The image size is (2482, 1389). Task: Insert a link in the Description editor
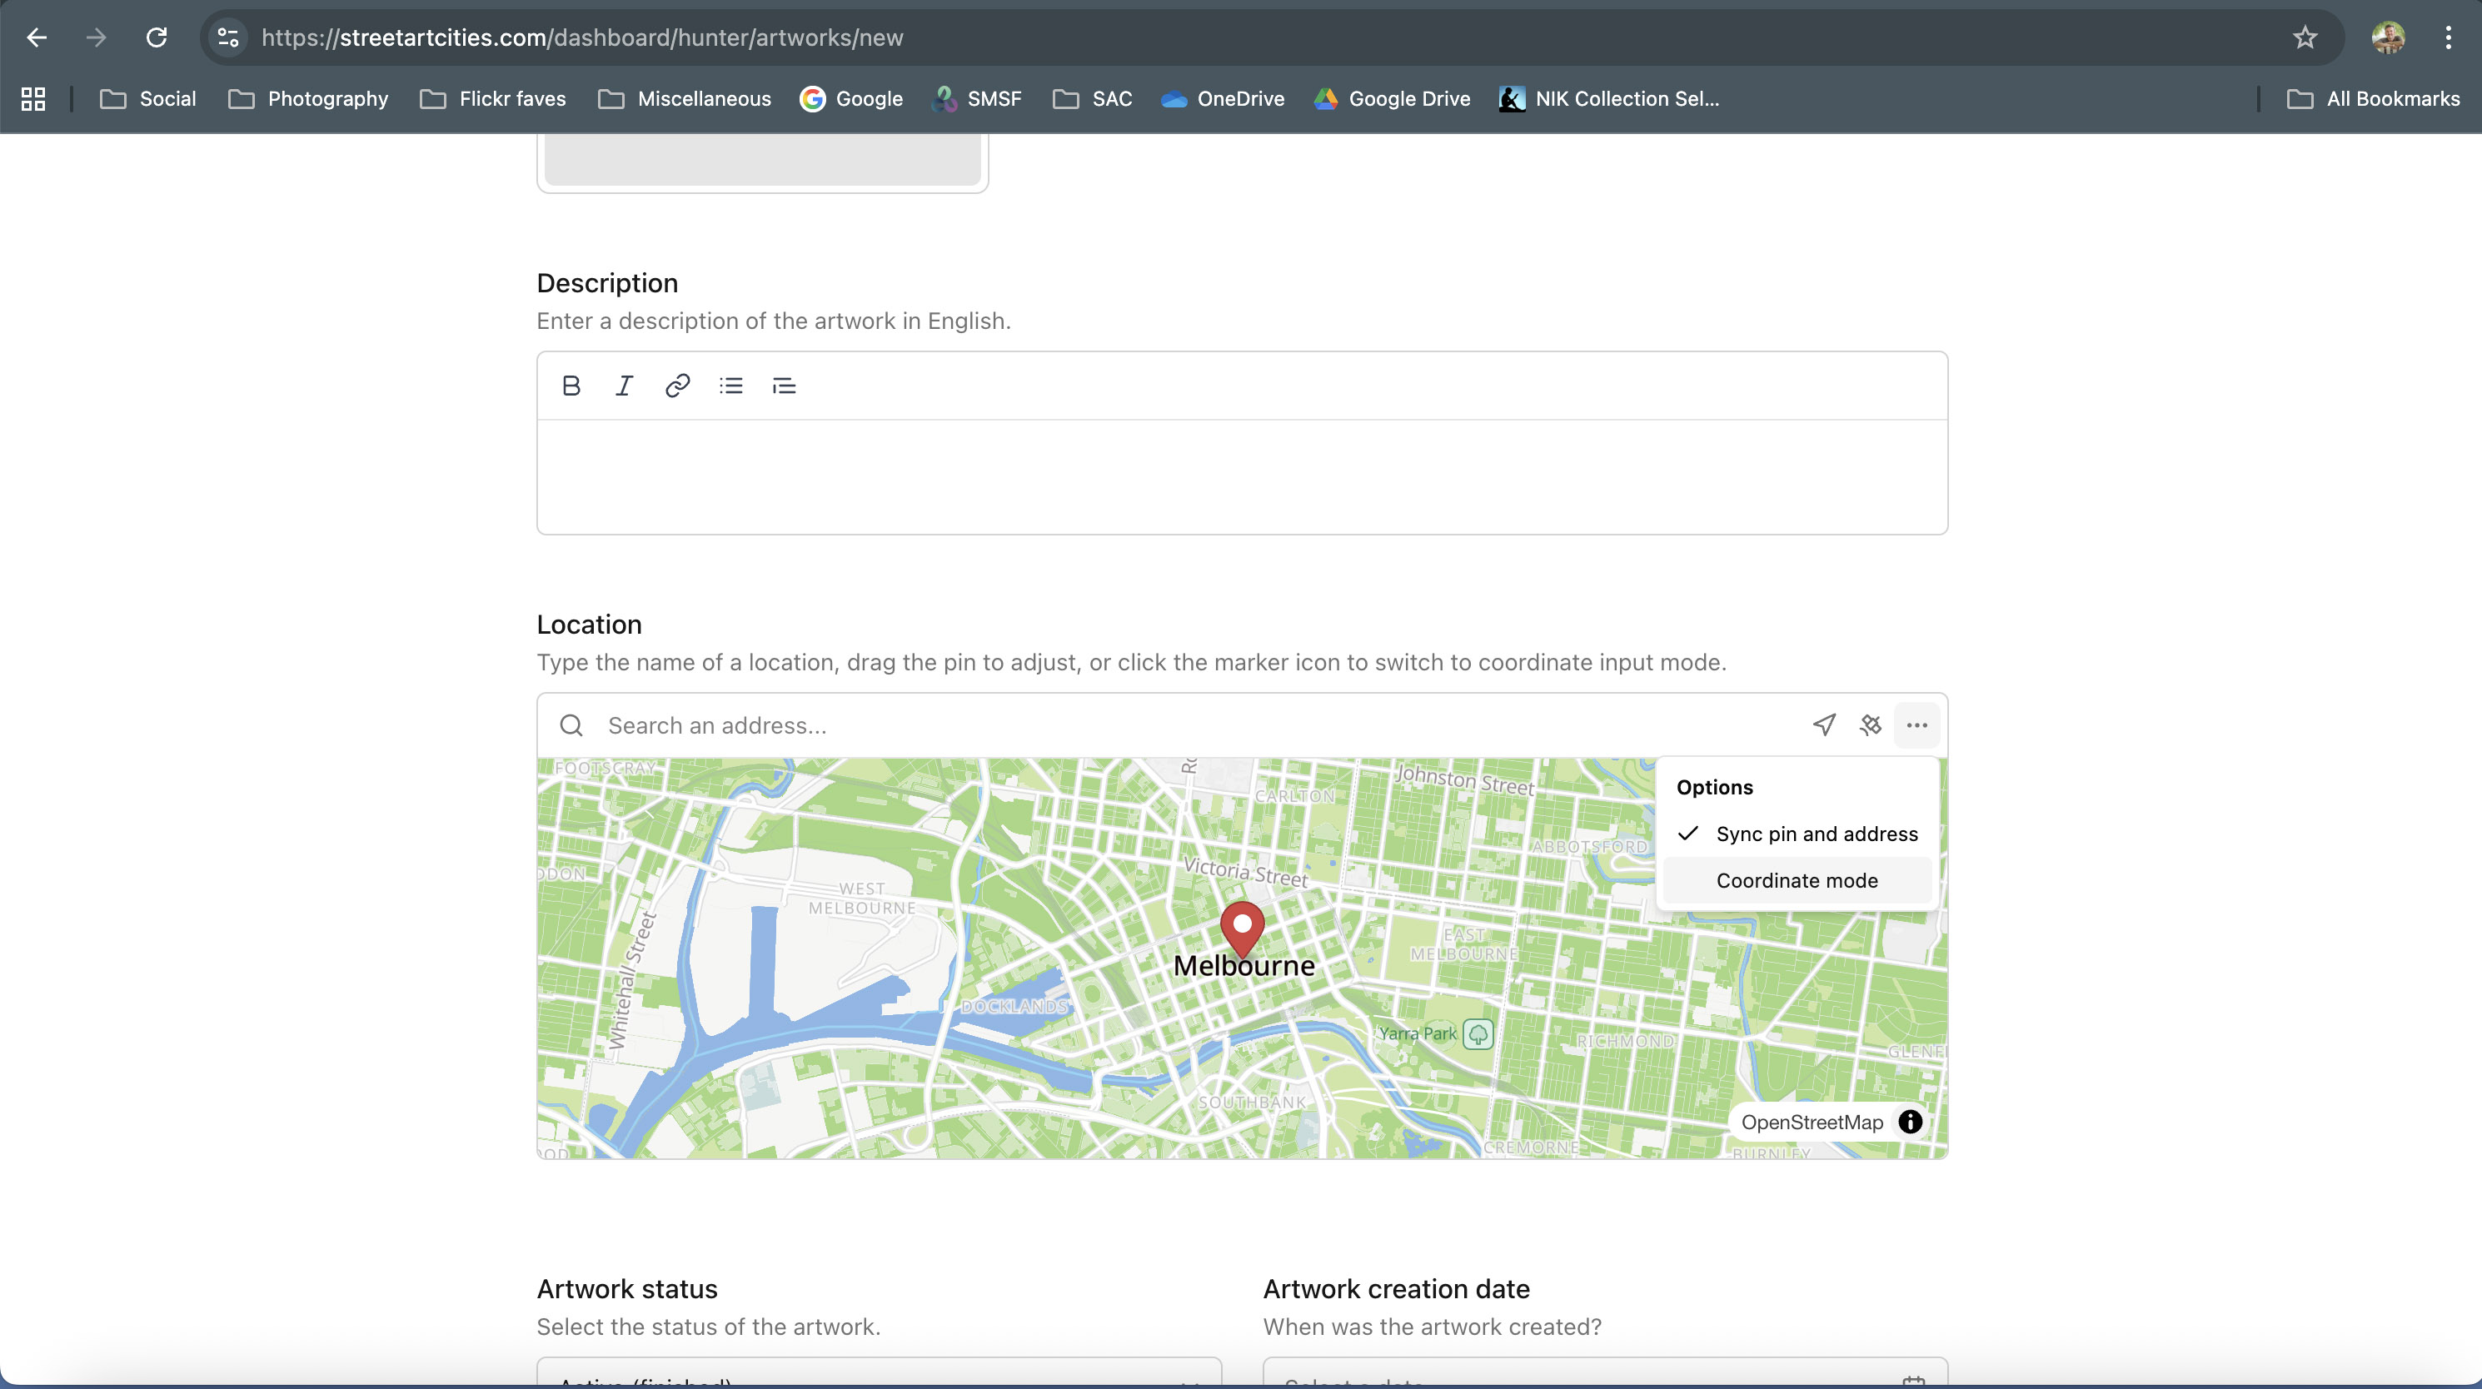point(677,386)
